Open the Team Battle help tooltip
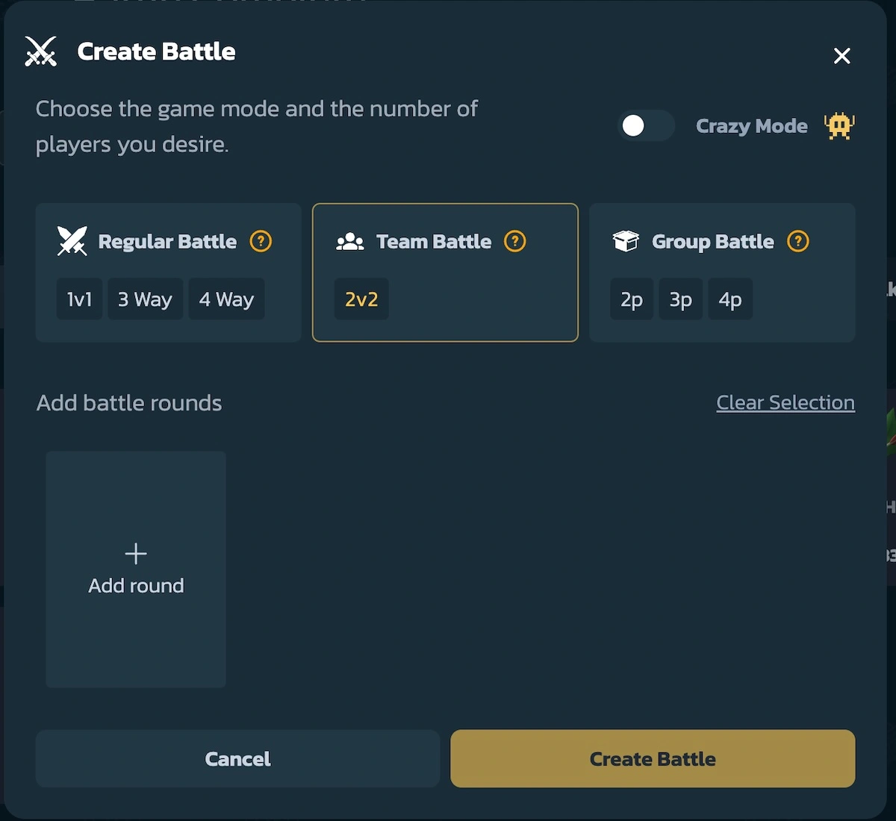The image size is (896, 821). [x=514, y=241]
